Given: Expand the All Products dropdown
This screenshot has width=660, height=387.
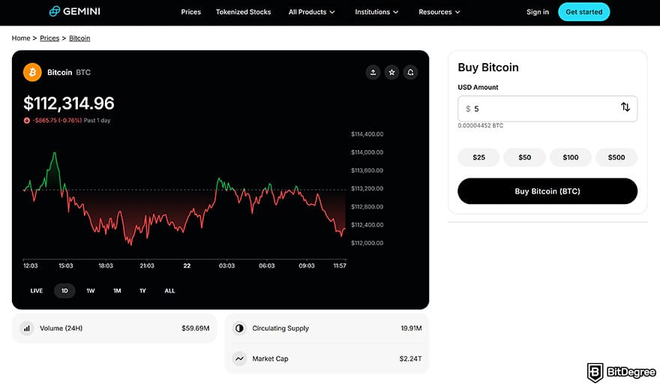Looking at the screenshot, I should tap(311, 12).
